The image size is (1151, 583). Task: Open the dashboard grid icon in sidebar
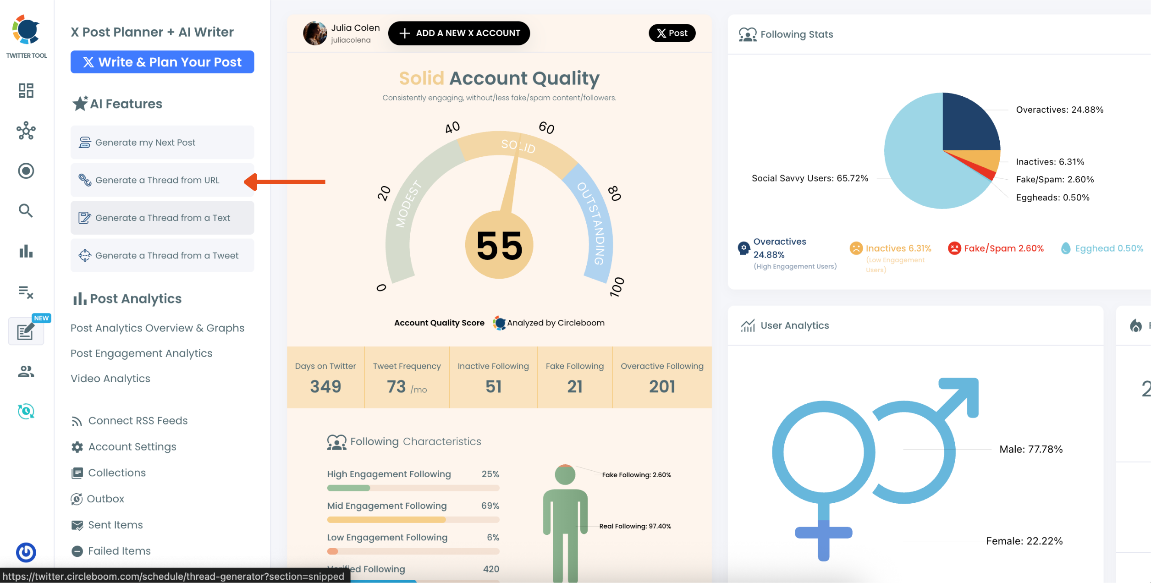pos(26,91)
